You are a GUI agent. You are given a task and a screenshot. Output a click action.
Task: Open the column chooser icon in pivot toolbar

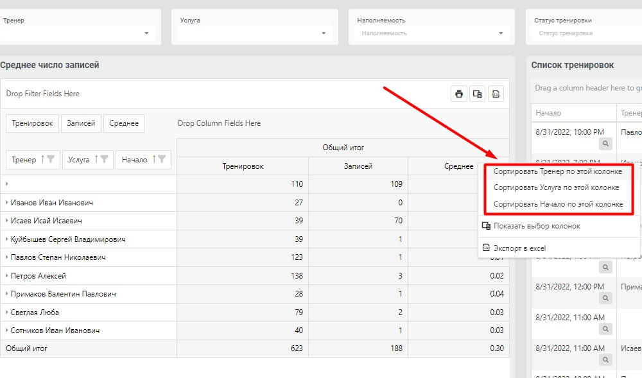coord(478,94)
